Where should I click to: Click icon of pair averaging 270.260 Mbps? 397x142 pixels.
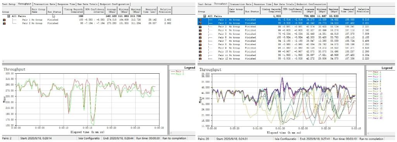coord(4,23)
